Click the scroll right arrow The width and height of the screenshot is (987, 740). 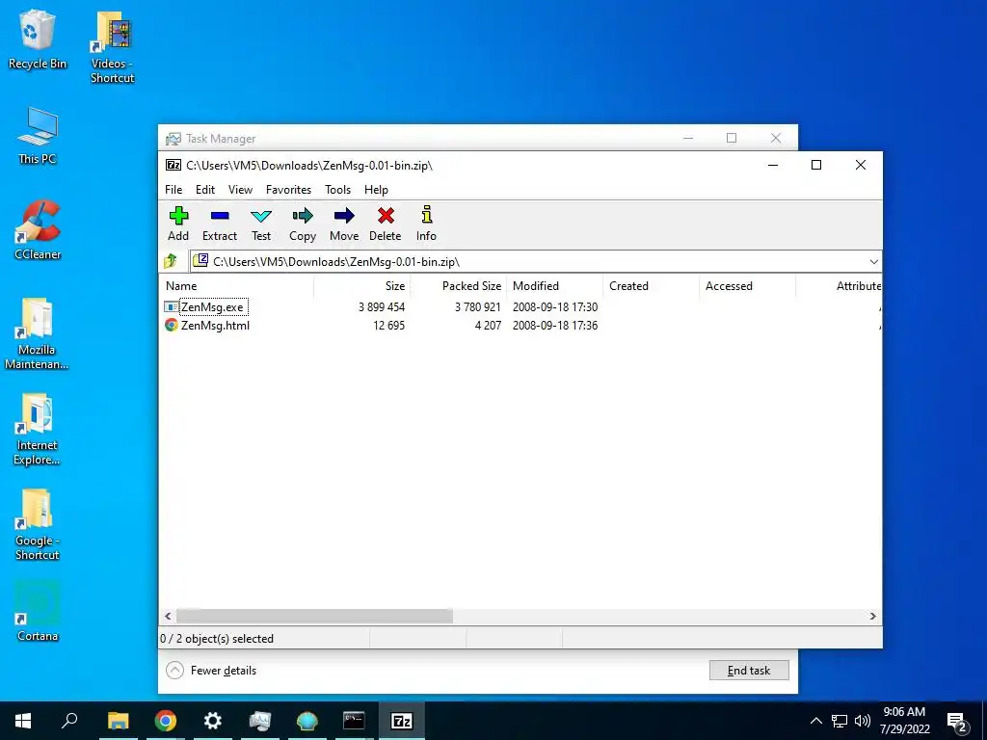coord(873,616)
